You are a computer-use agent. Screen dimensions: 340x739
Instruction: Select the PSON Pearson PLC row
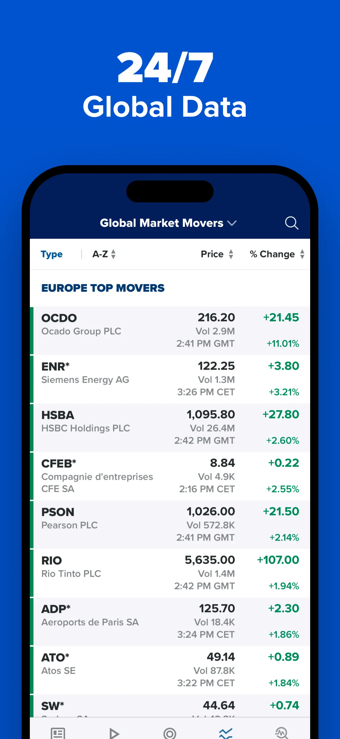pos(170,524)
